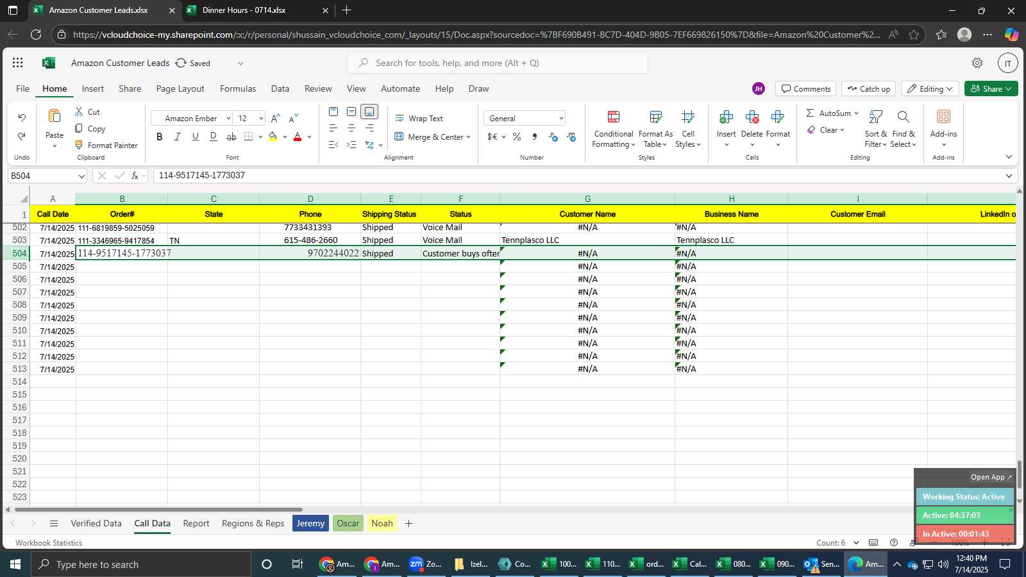
Task: Click the Windows Start button
Action: coord(15,564)
